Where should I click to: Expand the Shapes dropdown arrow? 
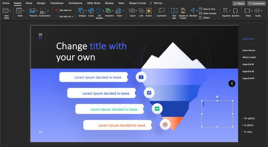click(86, 10)
